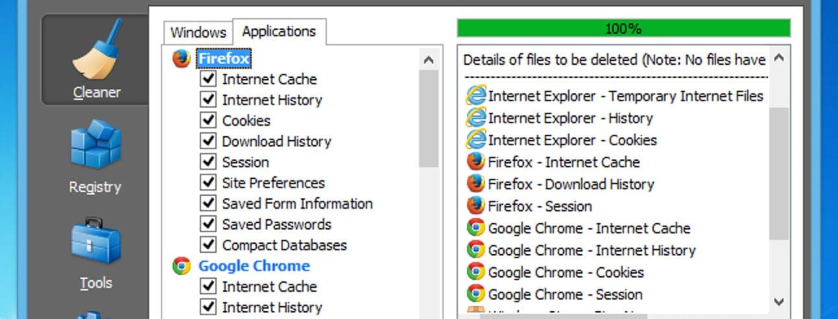Click icon beside Google Chrome - Cookies

[476, 272]
